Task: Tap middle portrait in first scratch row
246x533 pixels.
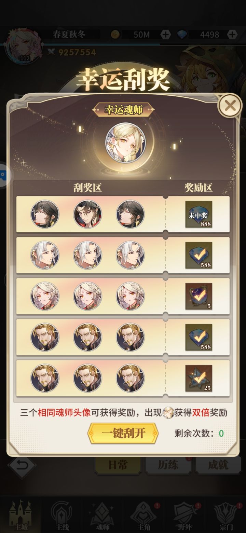Action: pyautogui.click(x=87, y=214)
